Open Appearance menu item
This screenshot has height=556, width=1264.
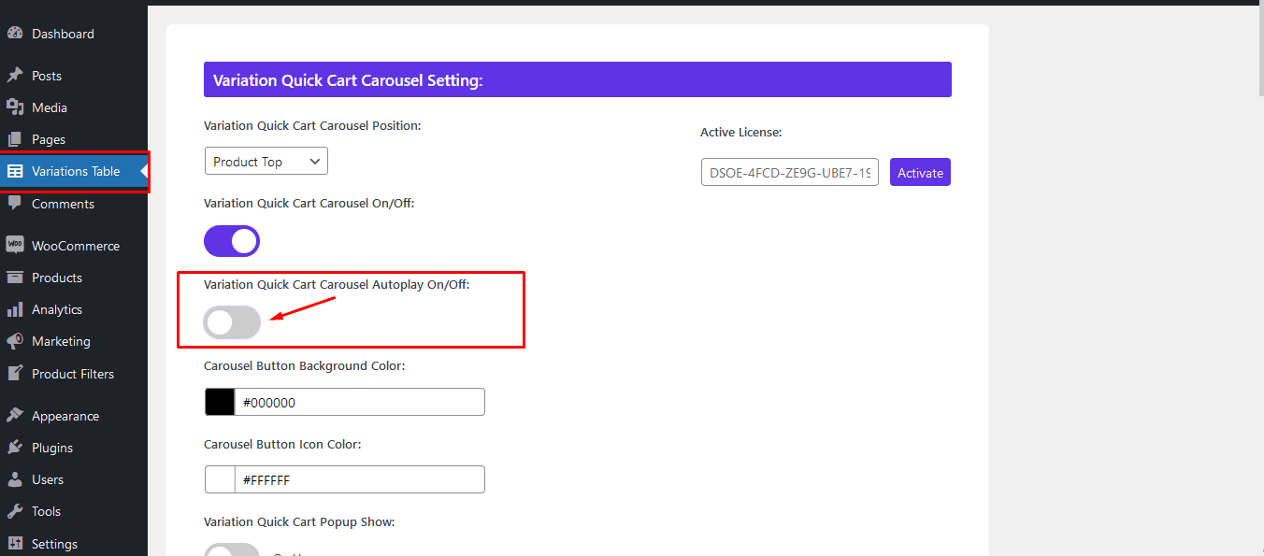tap(74, 416)
